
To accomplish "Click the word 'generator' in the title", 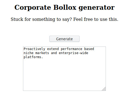I will (97, 8).
